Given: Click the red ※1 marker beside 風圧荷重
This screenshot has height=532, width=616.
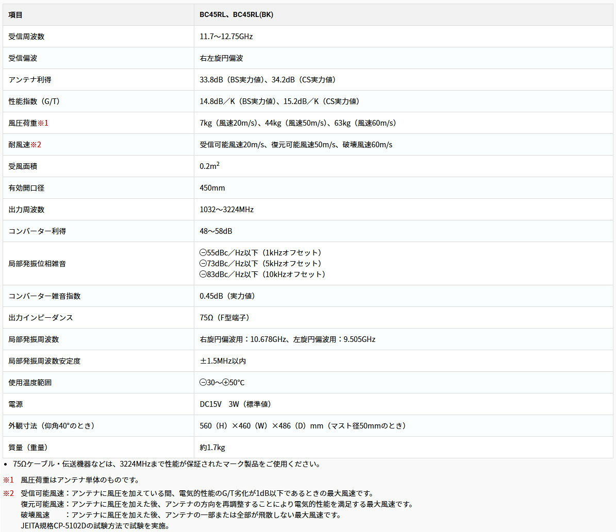Looking at the screenshot, I should click(43, 123).
